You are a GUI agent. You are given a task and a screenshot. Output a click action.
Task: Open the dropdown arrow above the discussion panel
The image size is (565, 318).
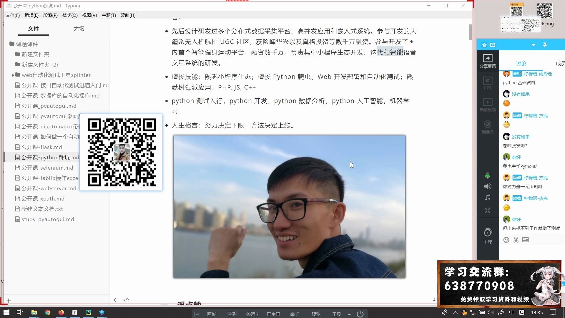(533, 45)
